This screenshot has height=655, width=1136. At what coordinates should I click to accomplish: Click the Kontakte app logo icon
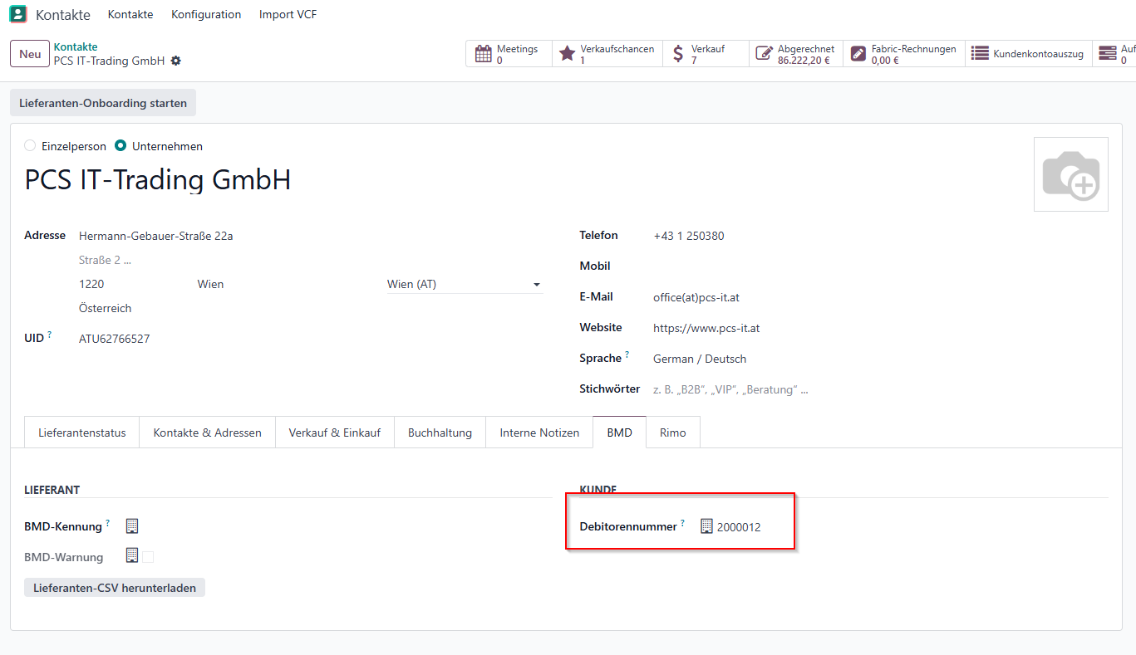[17, 14]
